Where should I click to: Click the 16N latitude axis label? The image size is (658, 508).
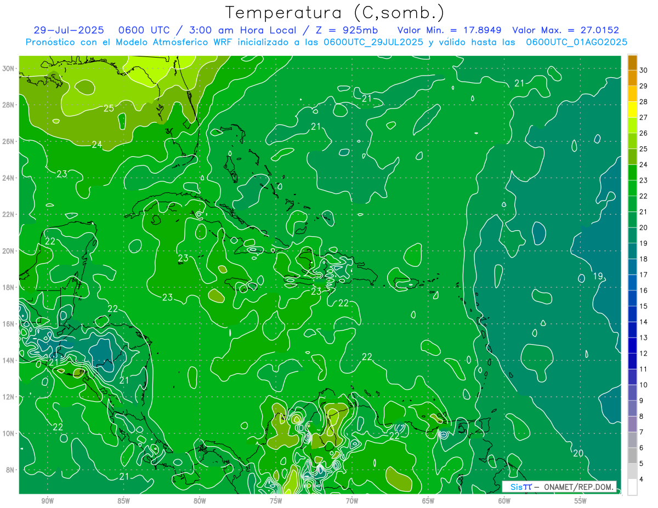click(9, 324)
